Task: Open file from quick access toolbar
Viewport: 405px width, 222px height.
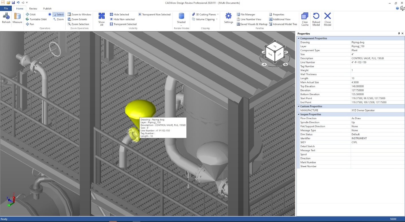Action: 8,3
